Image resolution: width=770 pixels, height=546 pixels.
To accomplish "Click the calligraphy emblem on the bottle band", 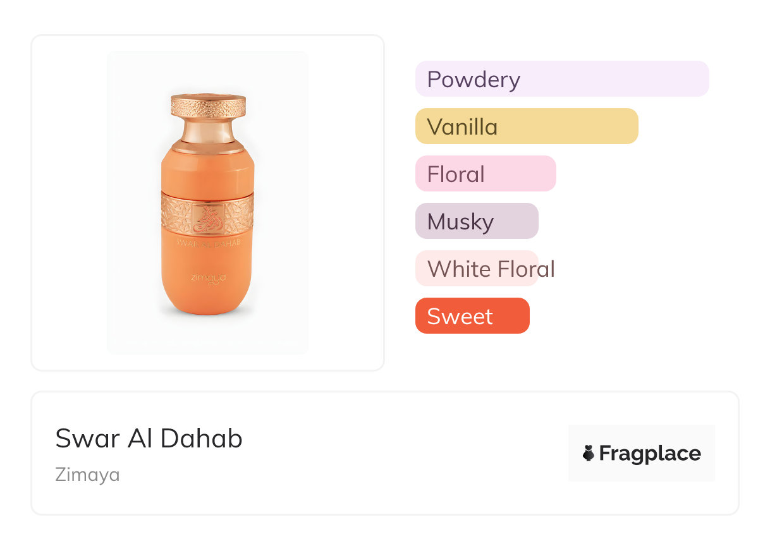I will 207,218.
